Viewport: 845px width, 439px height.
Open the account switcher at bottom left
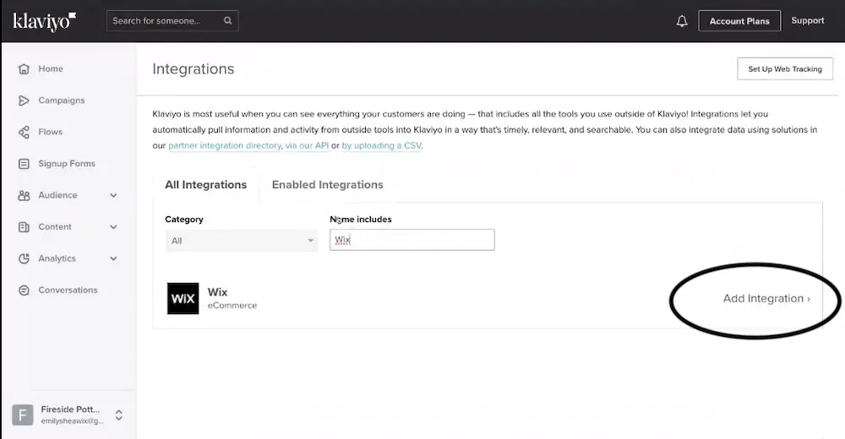68,415
